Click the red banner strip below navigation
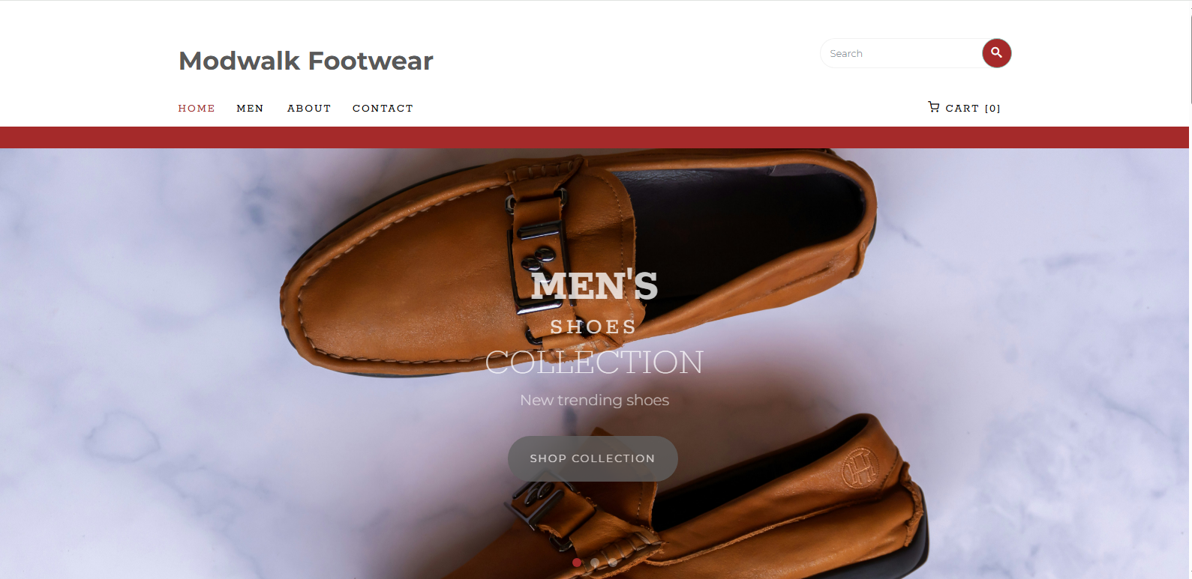The width and height of the screenshot is (1192, 579). pyautogui.click(x=594, y=137)
